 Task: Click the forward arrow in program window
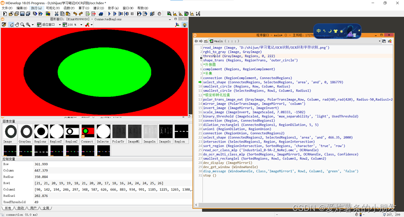coord(201,41)
